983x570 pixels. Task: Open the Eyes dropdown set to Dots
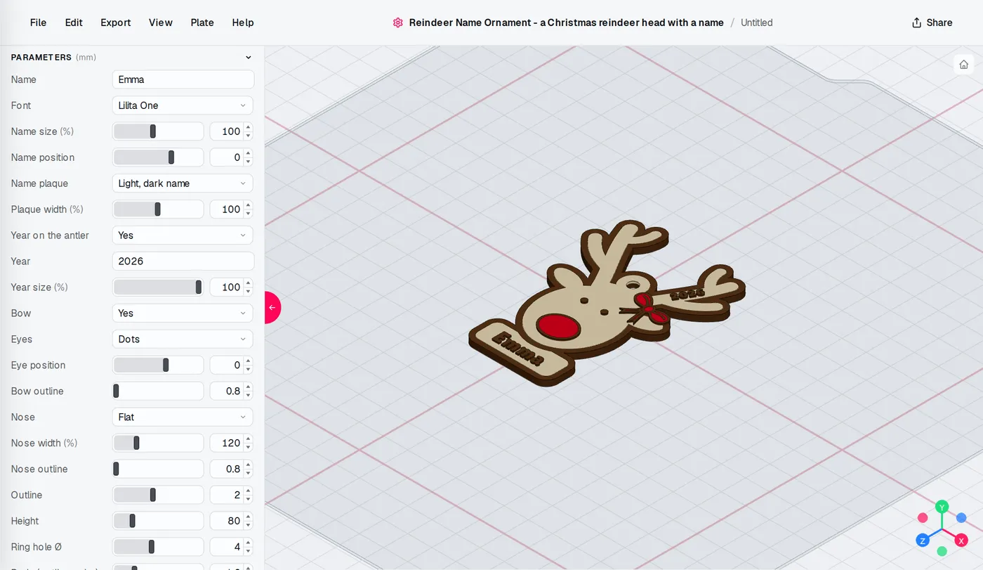click(x=183, y=339)
